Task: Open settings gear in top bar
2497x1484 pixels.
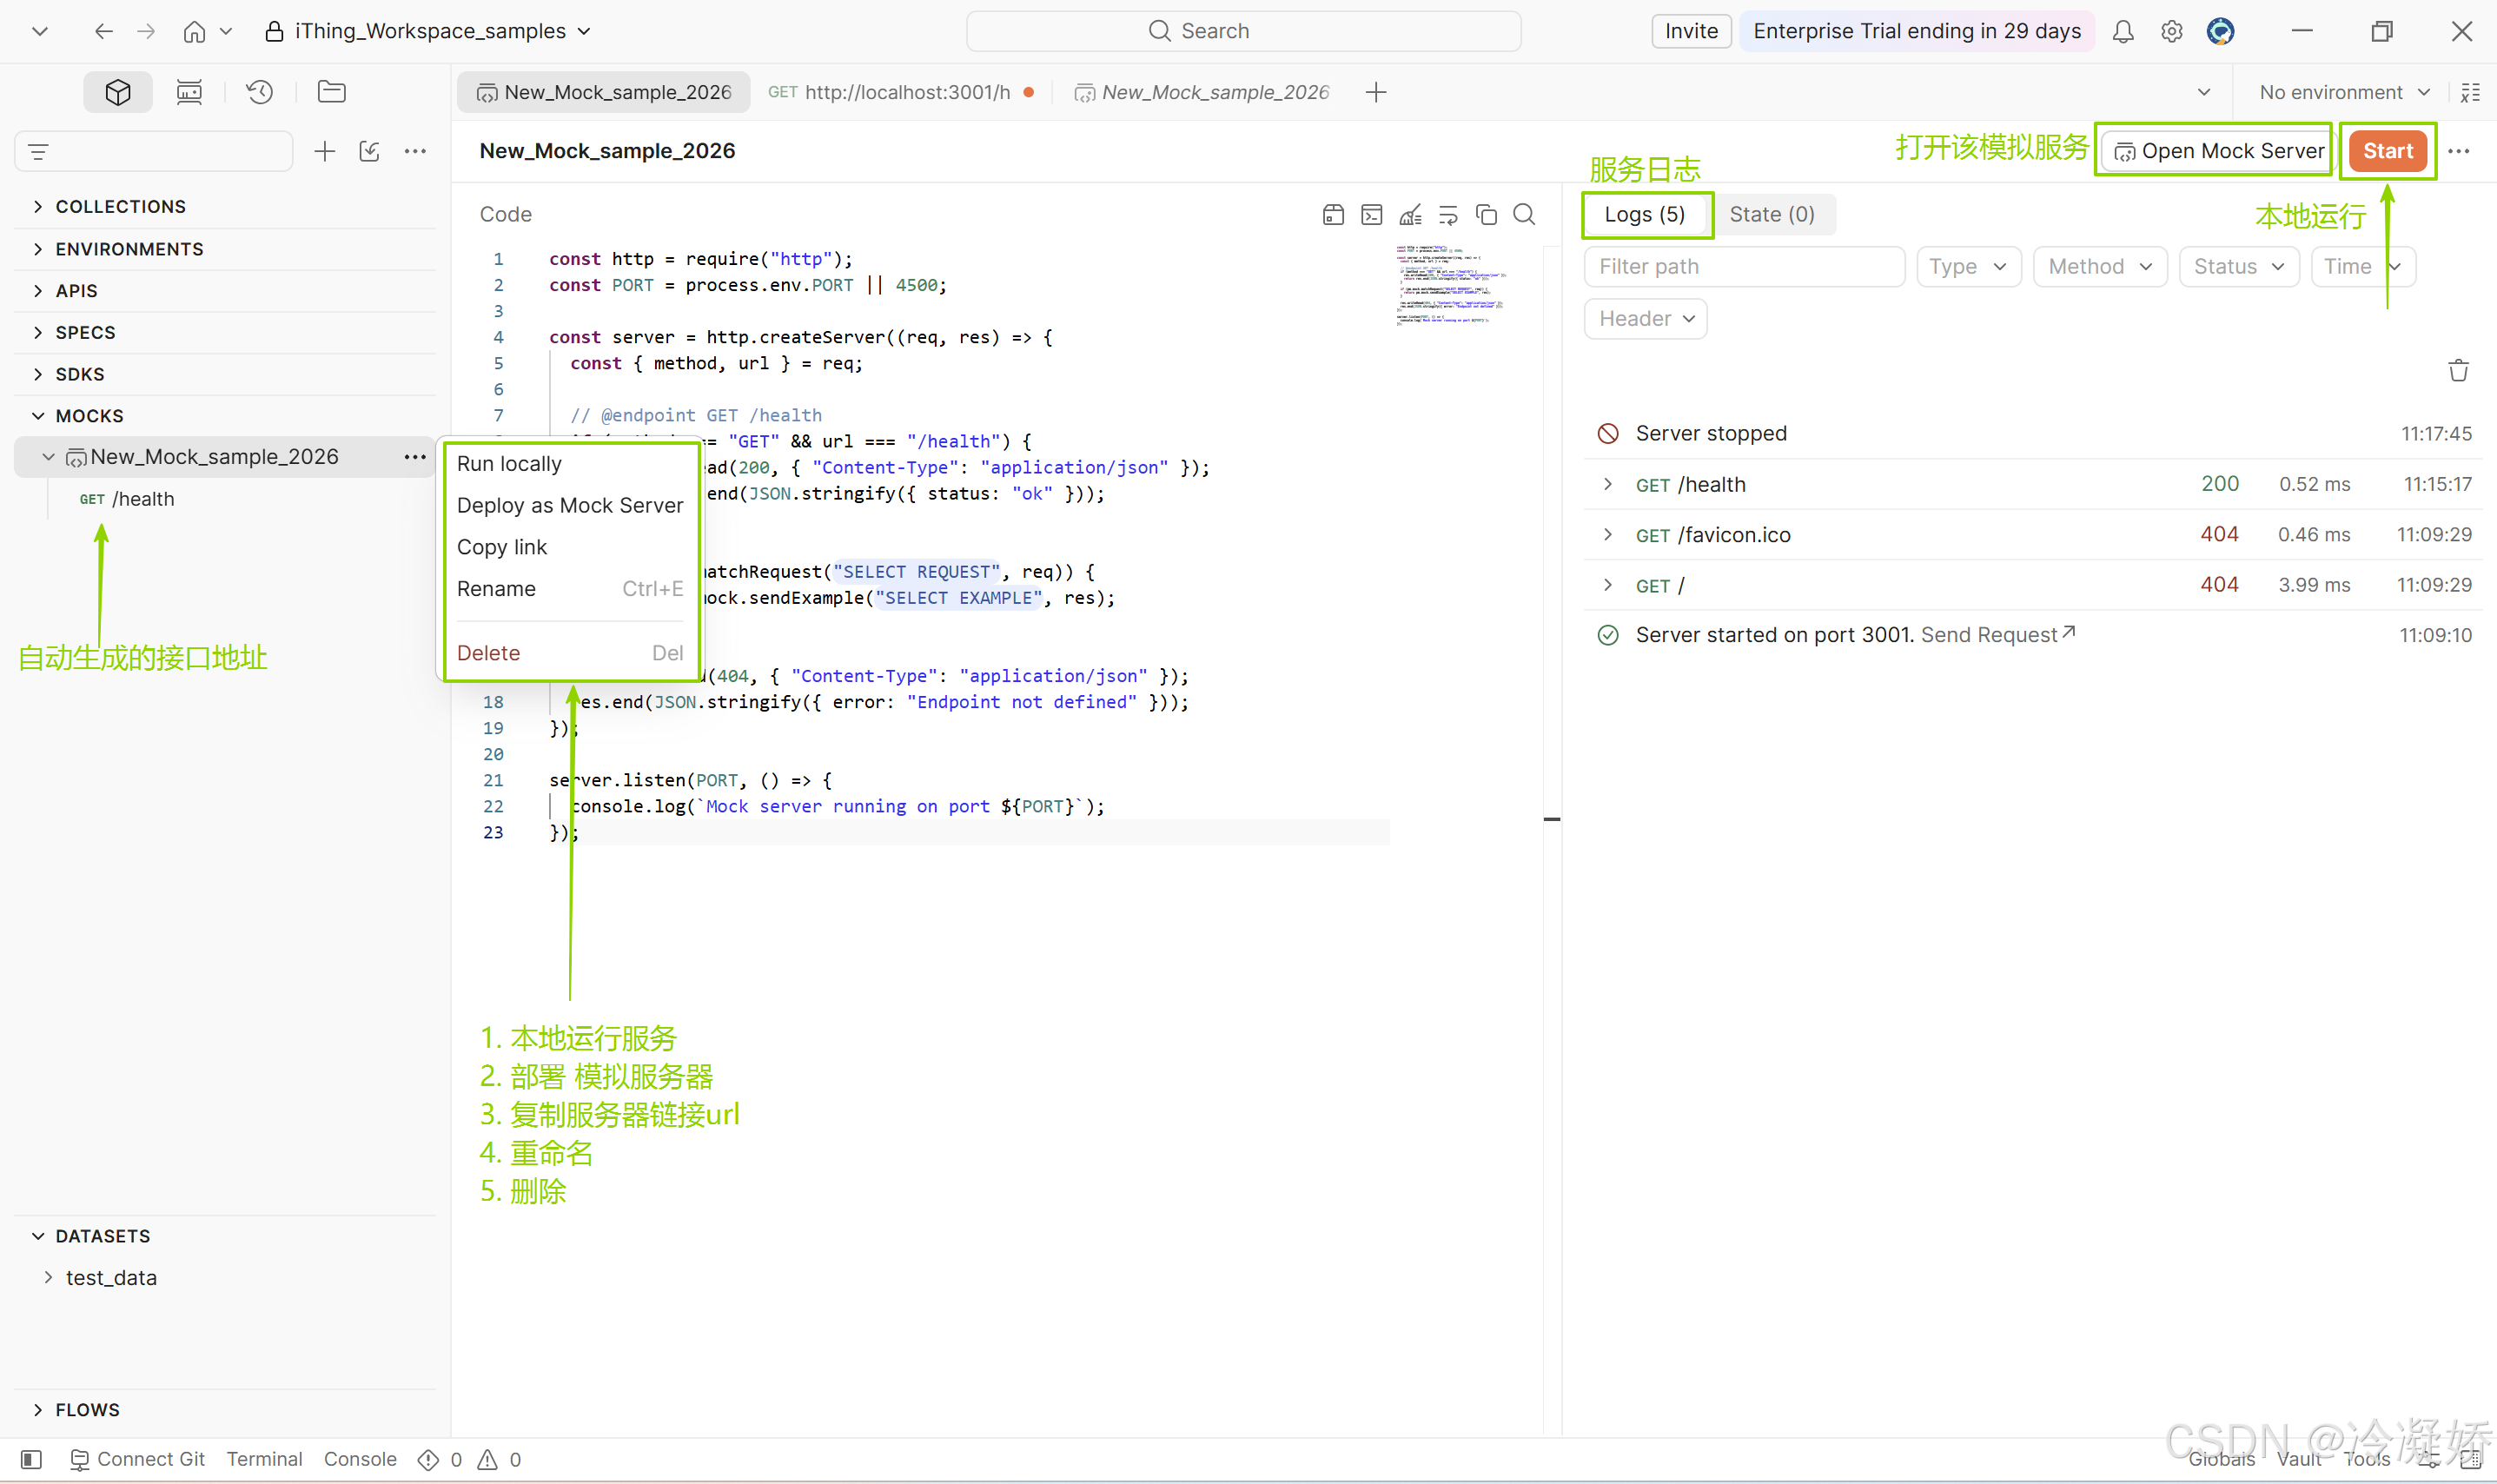Action: click(2171, 32)
